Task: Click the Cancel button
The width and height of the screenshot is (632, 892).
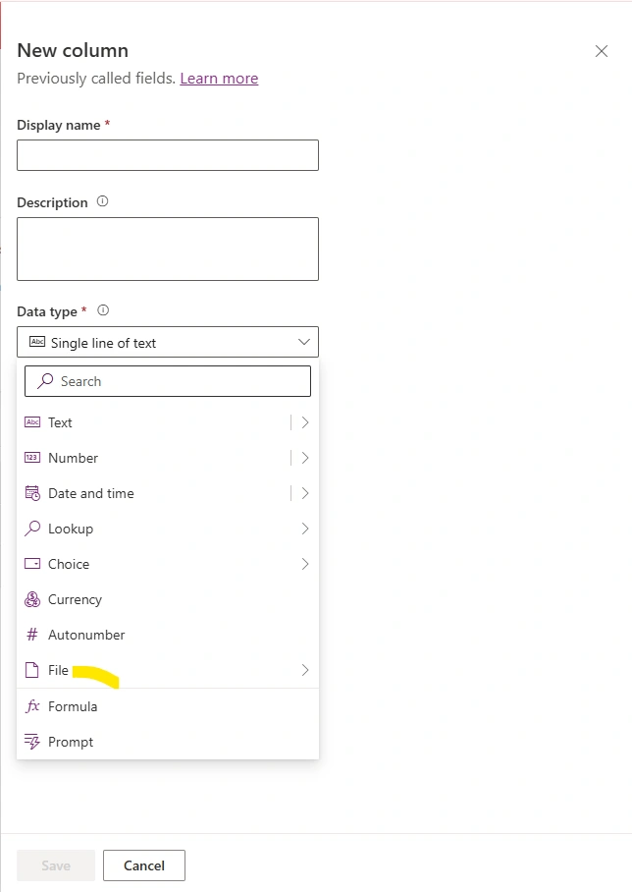Action: tap(144, 865)
